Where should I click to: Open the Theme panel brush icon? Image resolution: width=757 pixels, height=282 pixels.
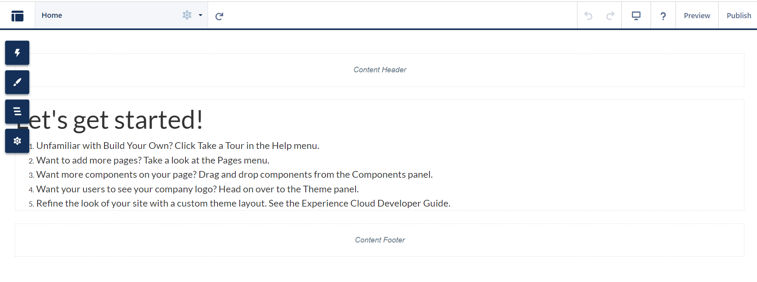click(x=17, y=82)
